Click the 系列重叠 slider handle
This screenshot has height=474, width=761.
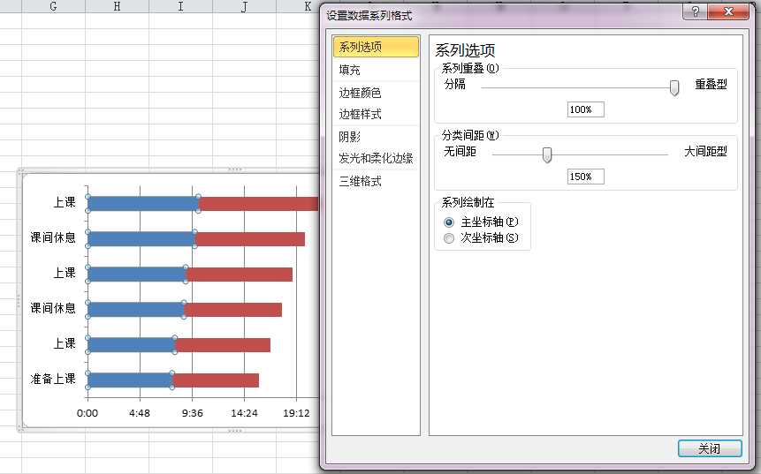click(674, 88)
